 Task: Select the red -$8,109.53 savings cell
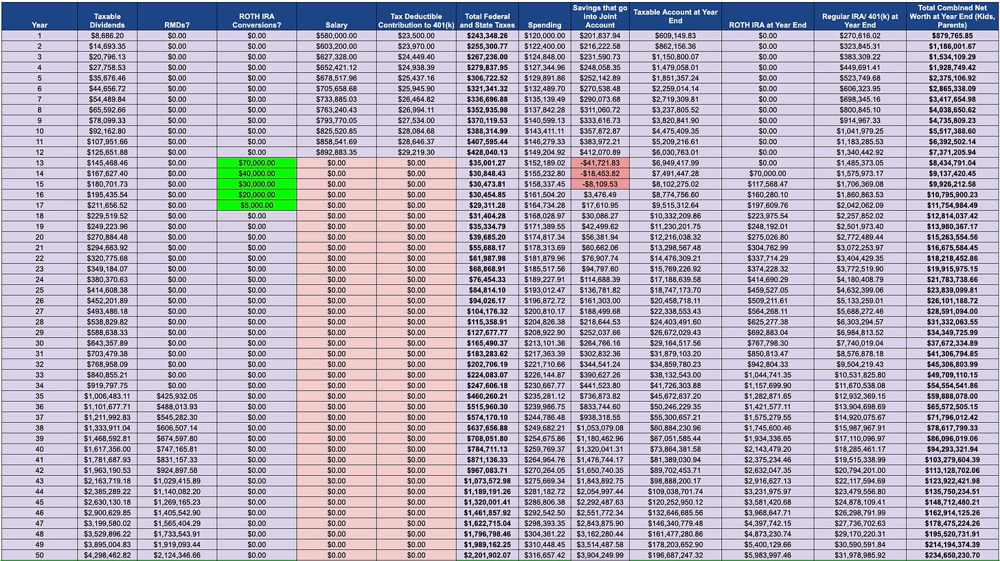pos(600,185)
